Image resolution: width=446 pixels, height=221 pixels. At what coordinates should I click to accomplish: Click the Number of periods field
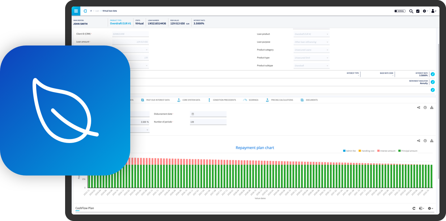tap(208, 122)
